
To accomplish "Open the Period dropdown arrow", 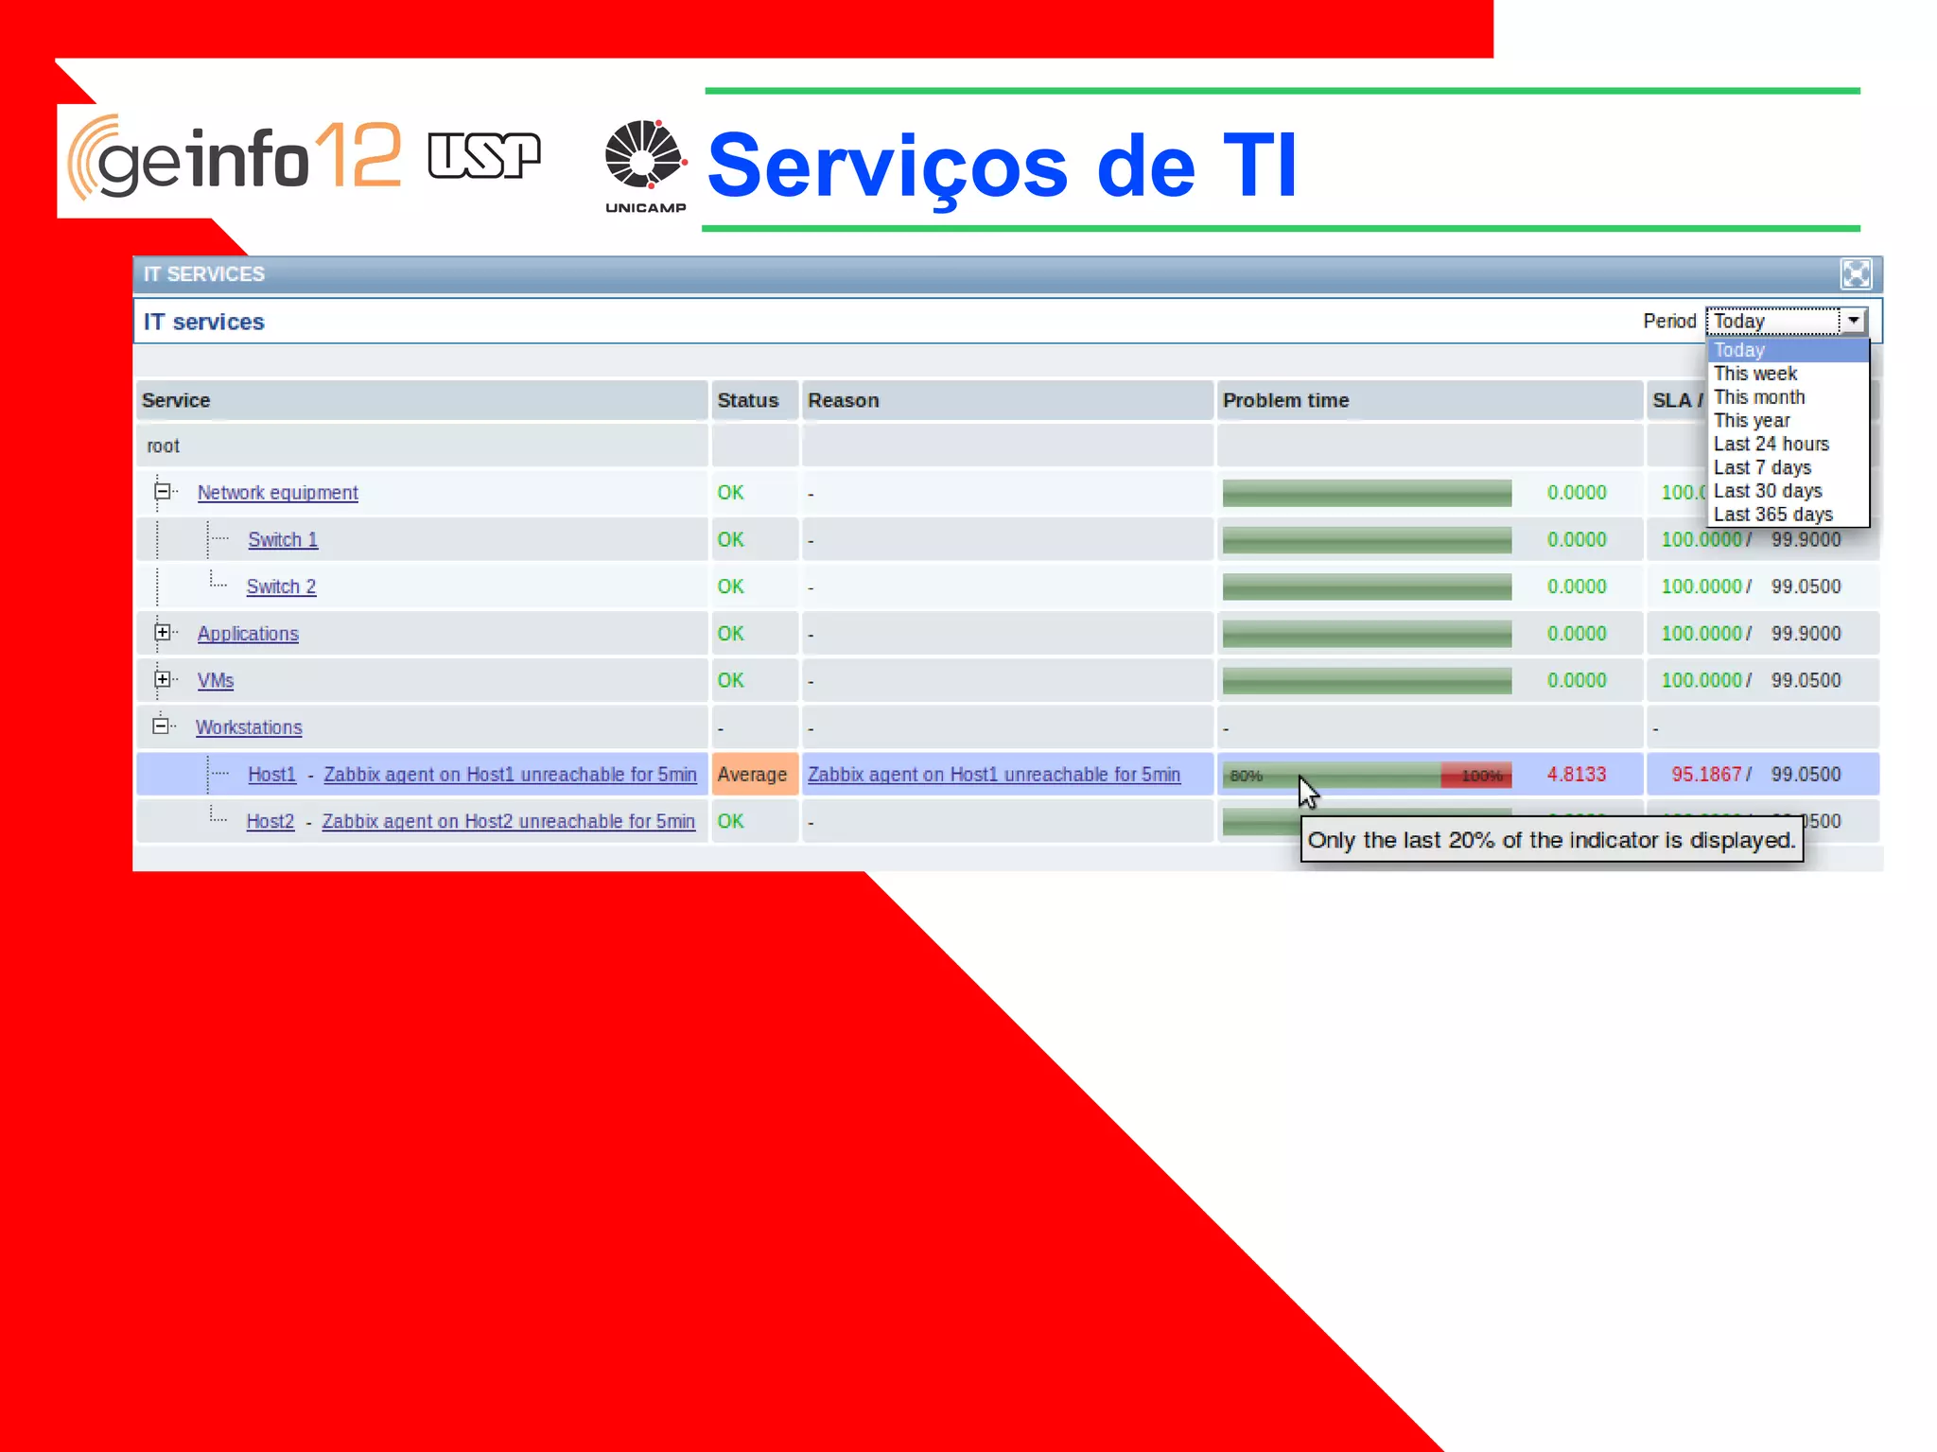I will [x=1853, y=321].
